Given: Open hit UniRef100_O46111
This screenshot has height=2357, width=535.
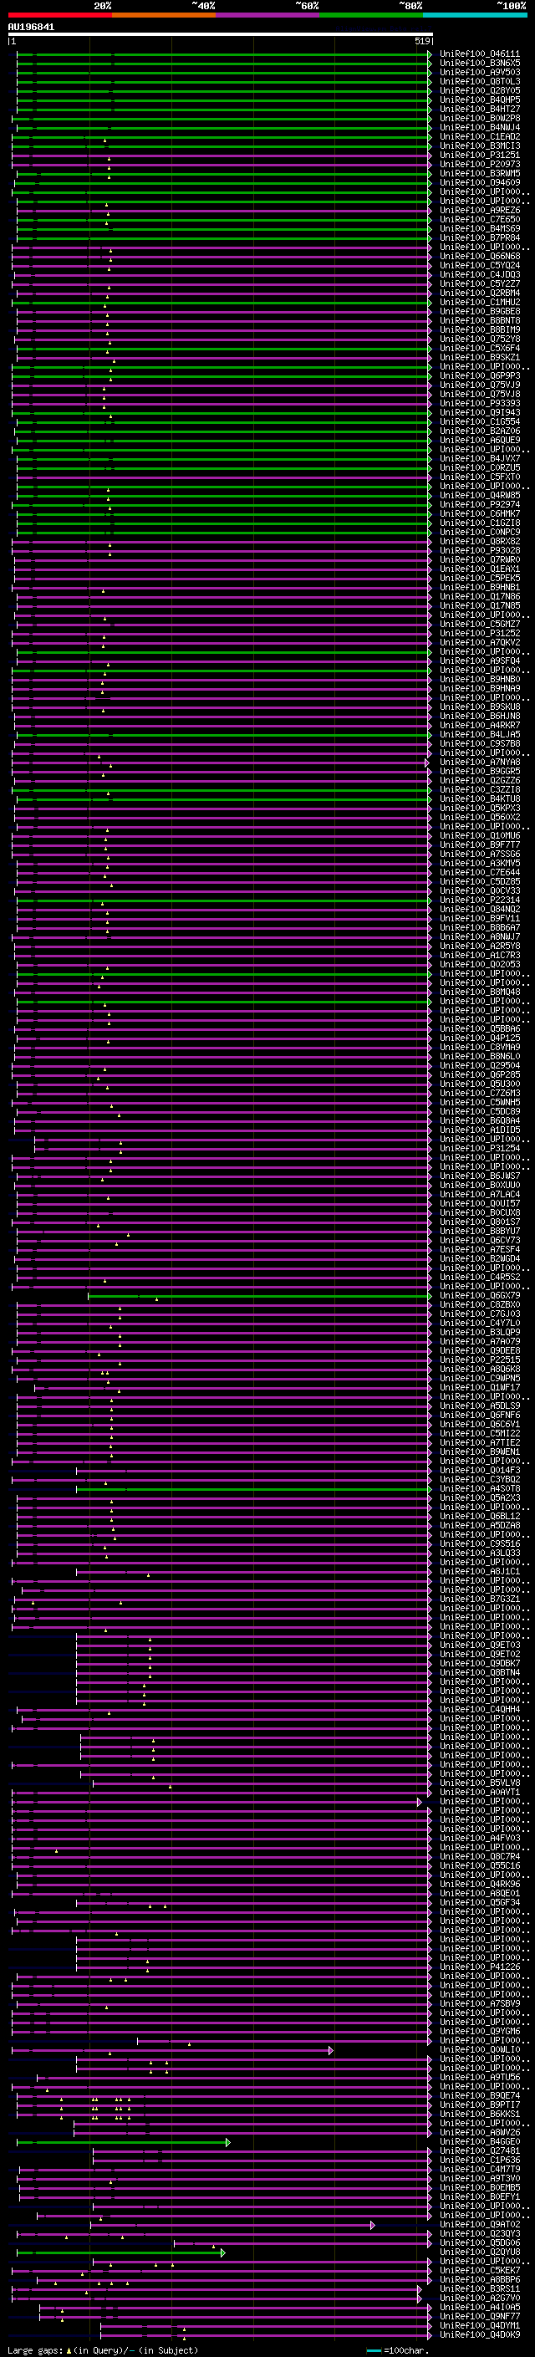Looking at the screenshot, I should click(x=480, y=54).
